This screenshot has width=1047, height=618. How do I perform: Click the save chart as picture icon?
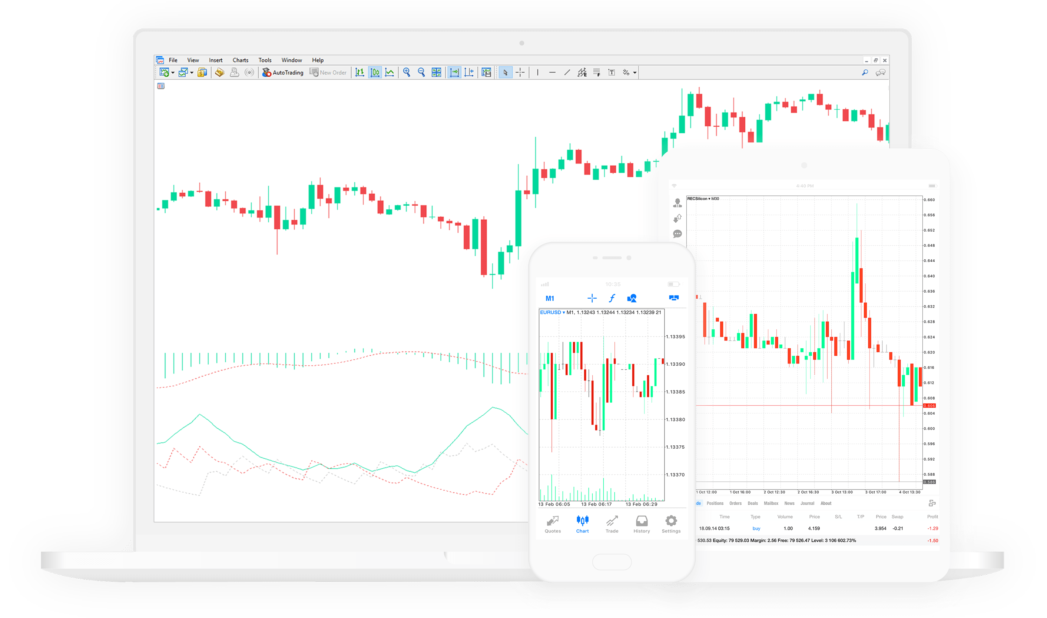pyautogui.click(x=486, y=73)
